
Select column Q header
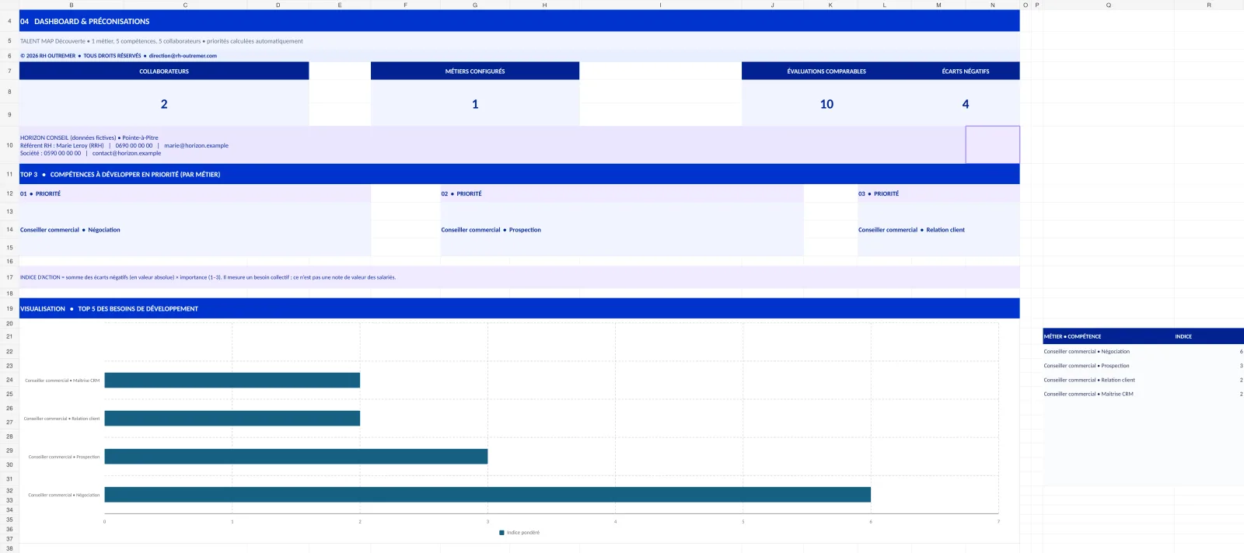point(1108,5)
